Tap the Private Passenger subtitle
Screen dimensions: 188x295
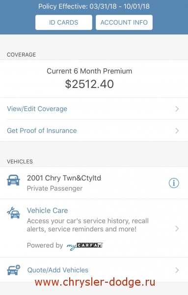[x=54, y=188]
